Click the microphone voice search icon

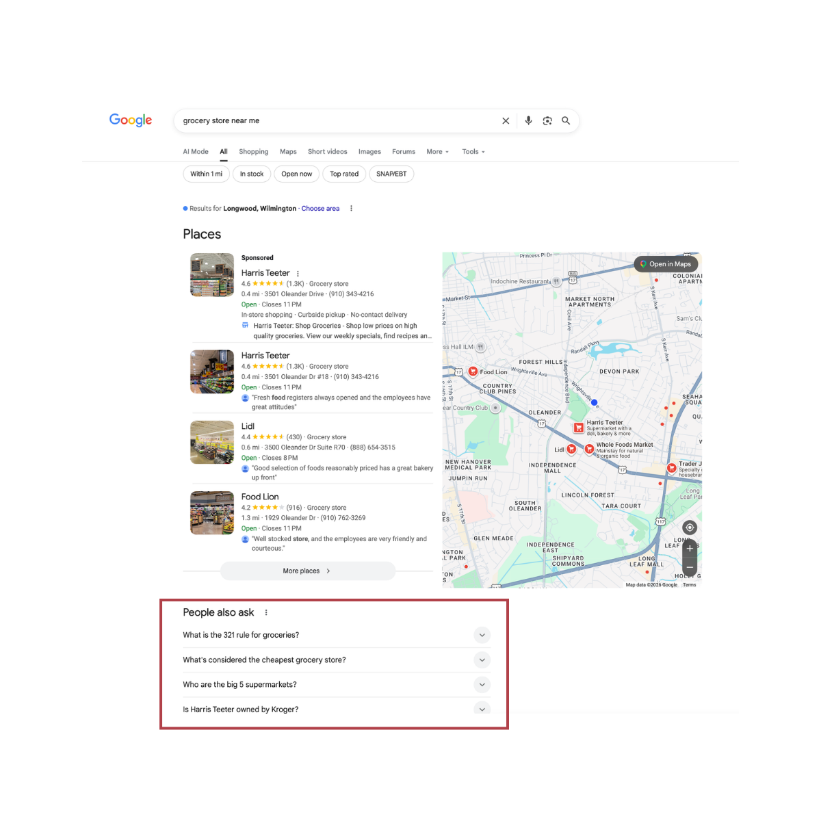(x=528, y=120)
